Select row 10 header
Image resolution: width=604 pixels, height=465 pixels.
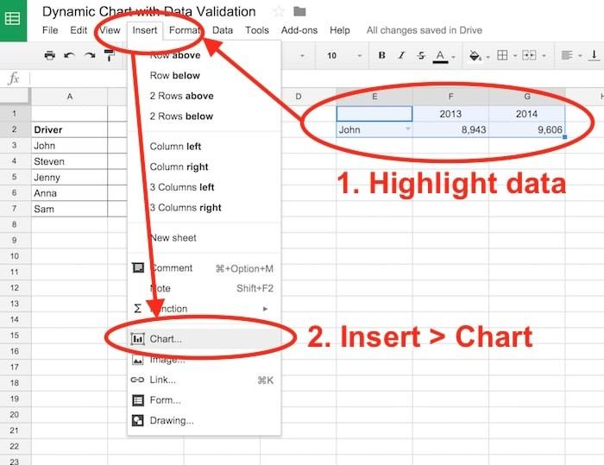15,256
